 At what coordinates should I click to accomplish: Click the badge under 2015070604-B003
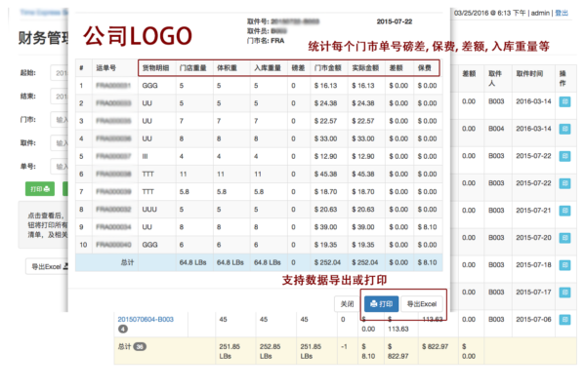[123, 329]
